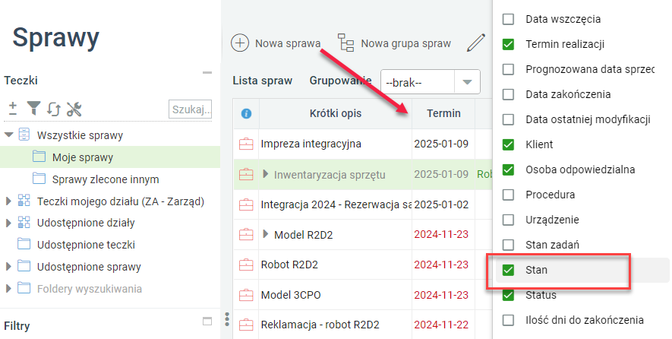Image resolution: width=672 pixels, height=339 pixels.
Task: Open the Impreza integracyjna case
Action: point(311,144)
